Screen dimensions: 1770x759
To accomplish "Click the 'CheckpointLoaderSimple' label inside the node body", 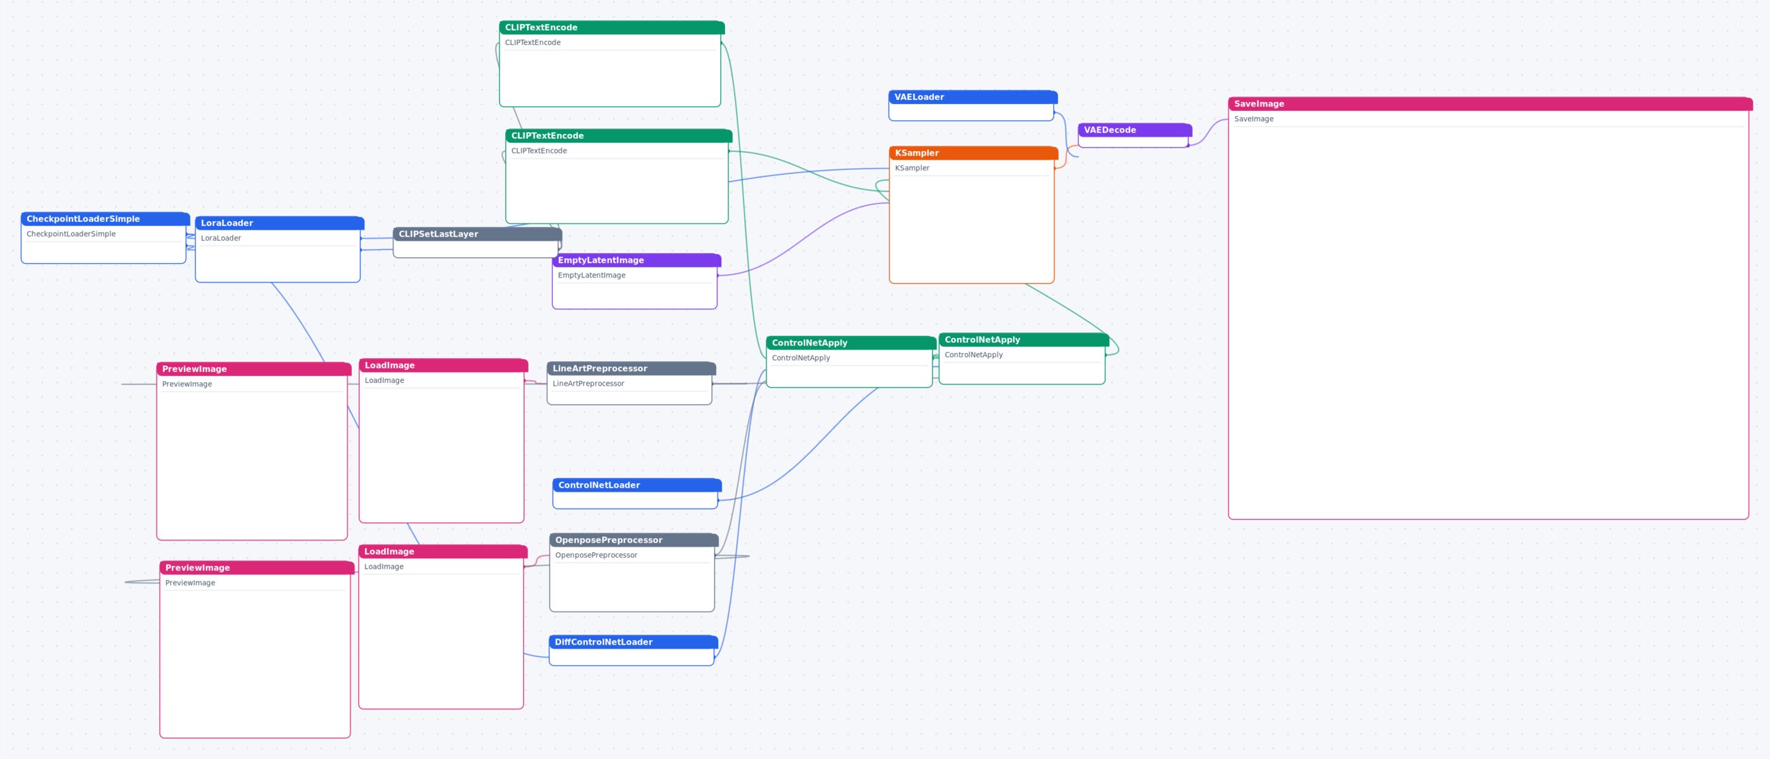I will point(71,234).
